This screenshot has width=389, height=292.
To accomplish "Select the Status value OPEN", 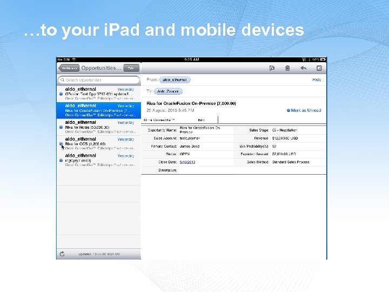I will 185,154.
